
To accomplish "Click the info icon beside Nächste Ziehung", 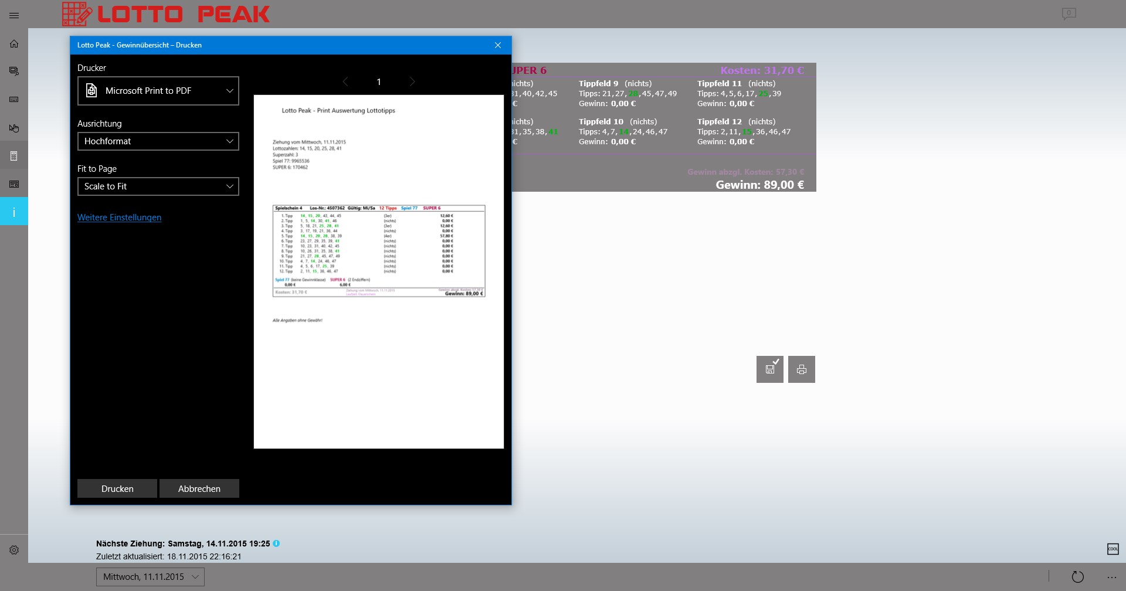I will click(276, 544).
